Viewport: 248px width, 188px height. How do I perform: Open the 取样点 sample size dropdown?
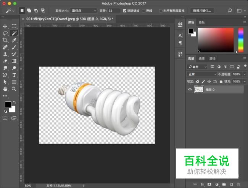(x=83, y=11)
